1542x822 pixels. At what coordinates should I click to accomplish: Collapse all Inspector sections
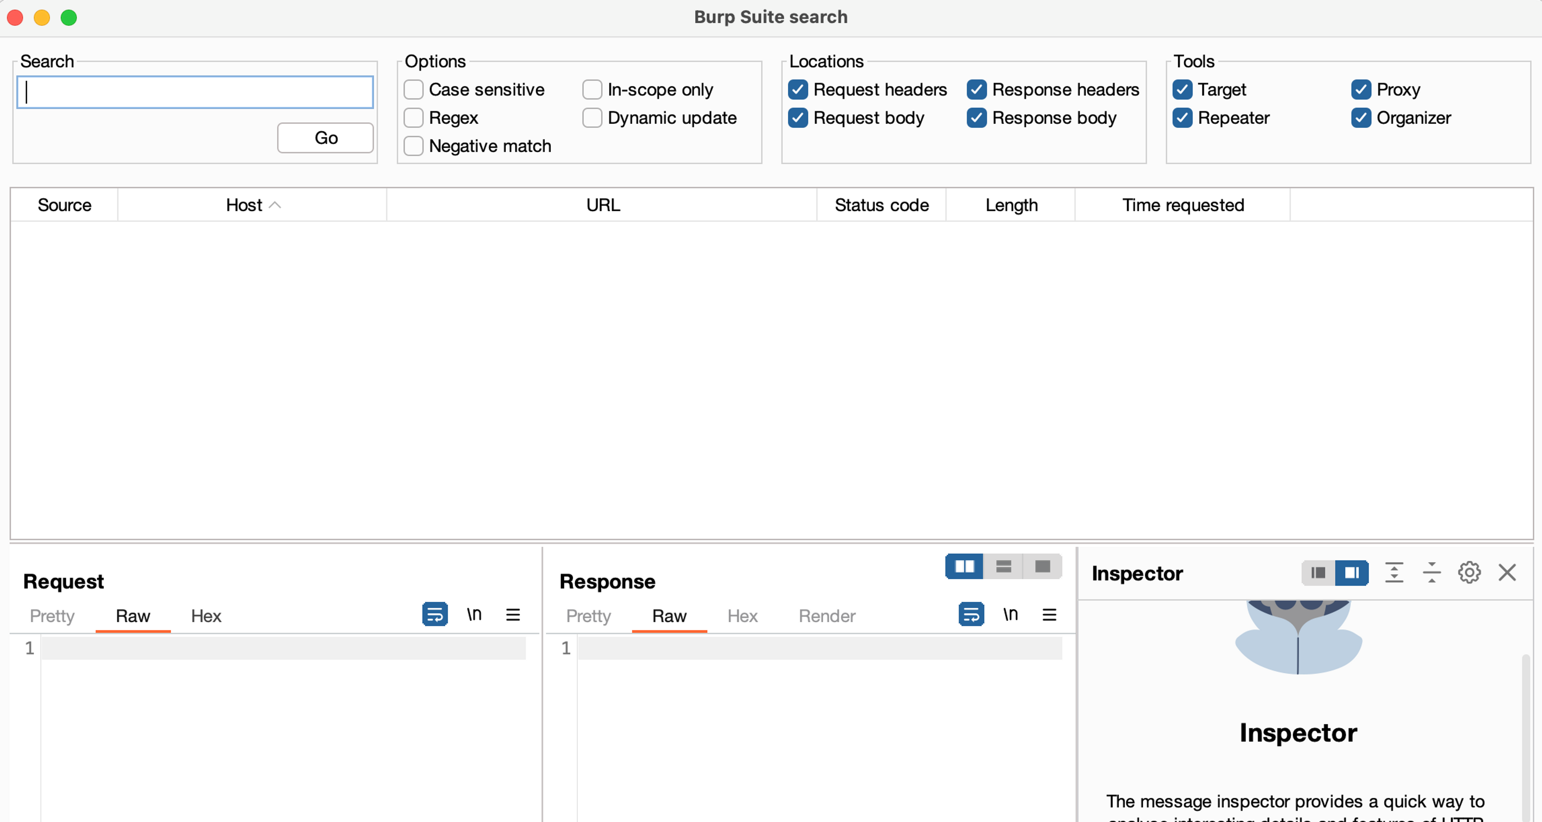1431,573
